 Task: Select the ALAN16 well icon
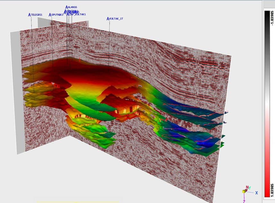point(67,7)
